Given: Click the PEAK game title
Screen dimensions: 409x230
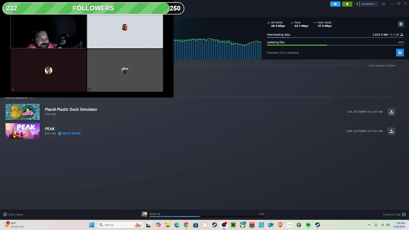Looking at the screenshot, I should coord(50,129).
